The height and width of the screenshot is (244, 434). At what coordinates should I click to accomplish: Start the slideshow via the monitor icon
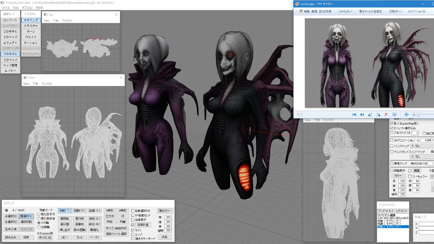click(394, 115)
